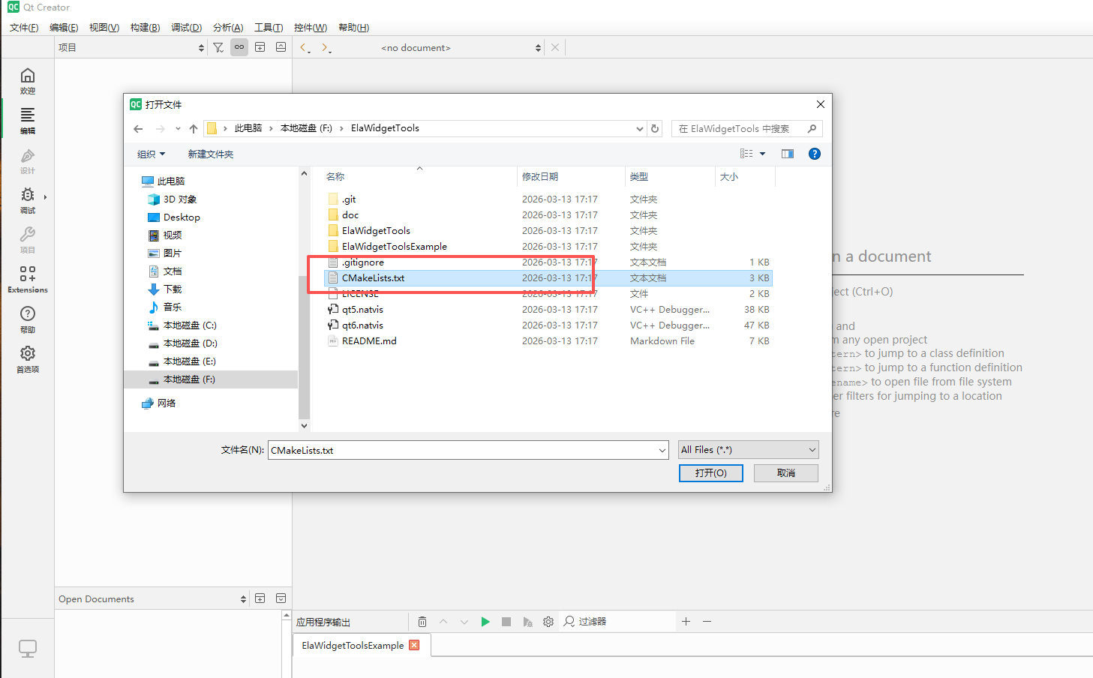Viewport: 1093px width, 678px height.
Task: Go back in editor navigation history
Action: 305,47
